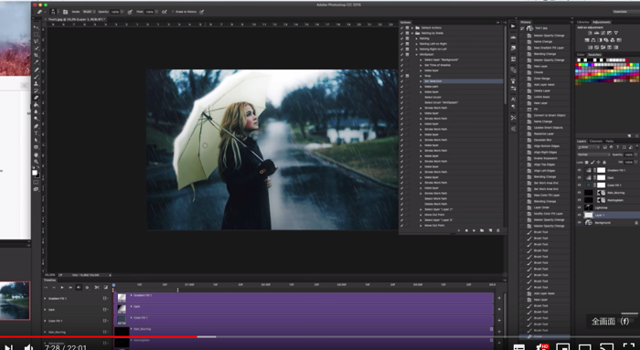The image size is (640, 350).
Task: Seek on the YouTube progress bar
Action: (x=320, y=337)
